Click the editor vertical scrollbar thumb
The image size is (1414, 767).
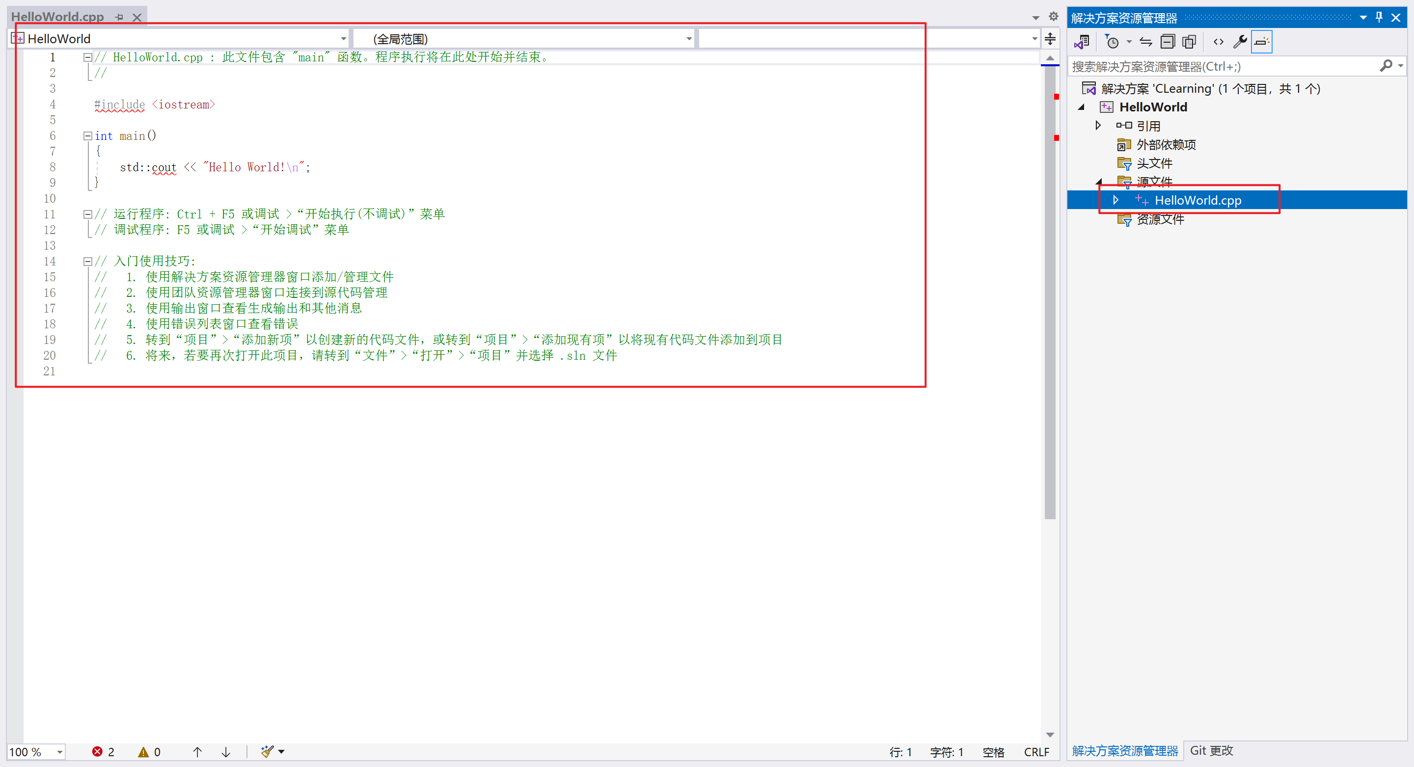tap(1050, 292)
